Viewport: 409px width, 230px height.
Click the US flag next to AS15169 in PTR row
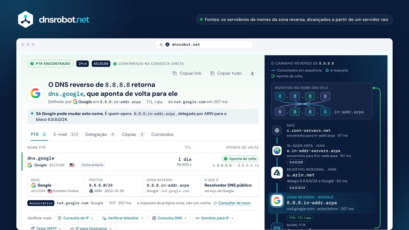click(72, 165)
